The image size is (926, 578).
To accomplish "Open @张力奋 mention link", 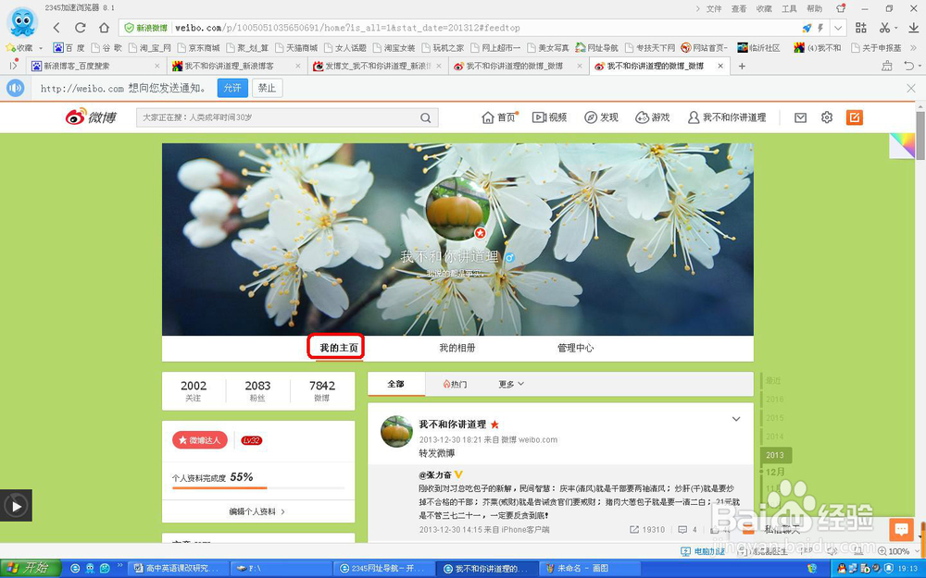I will click(x=435, y=474).
